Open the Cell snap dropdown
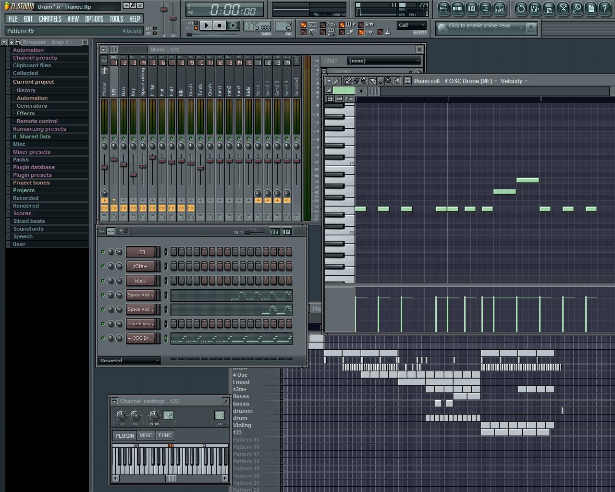 412,25
